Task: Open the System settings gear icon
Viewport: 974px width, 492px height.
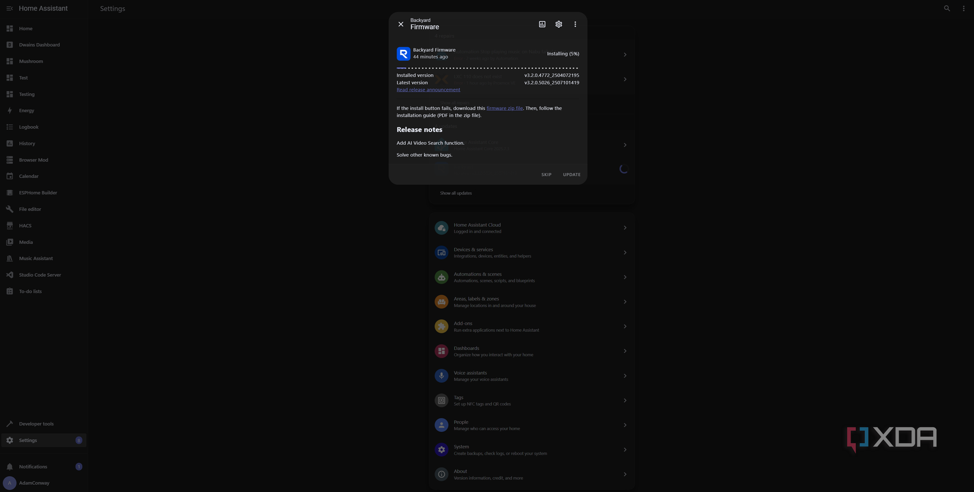Action: 442,450
